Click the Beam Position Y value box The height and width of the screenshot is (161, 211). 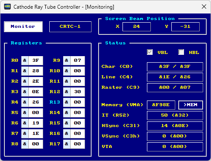coord(185,27)
